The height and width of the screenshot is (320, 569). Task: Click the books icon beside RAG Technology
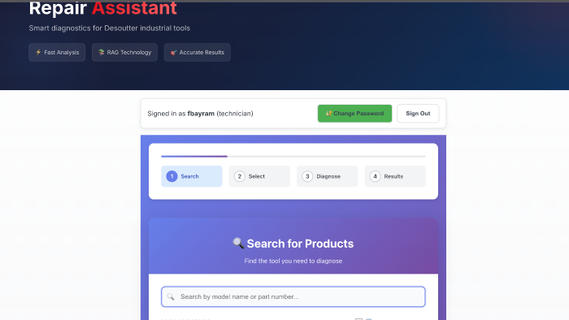[x=102, y=52]
